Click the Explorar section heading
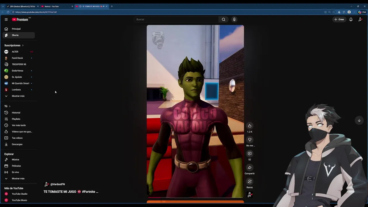This screenshot has height=207, width=368. pos(9,154)
